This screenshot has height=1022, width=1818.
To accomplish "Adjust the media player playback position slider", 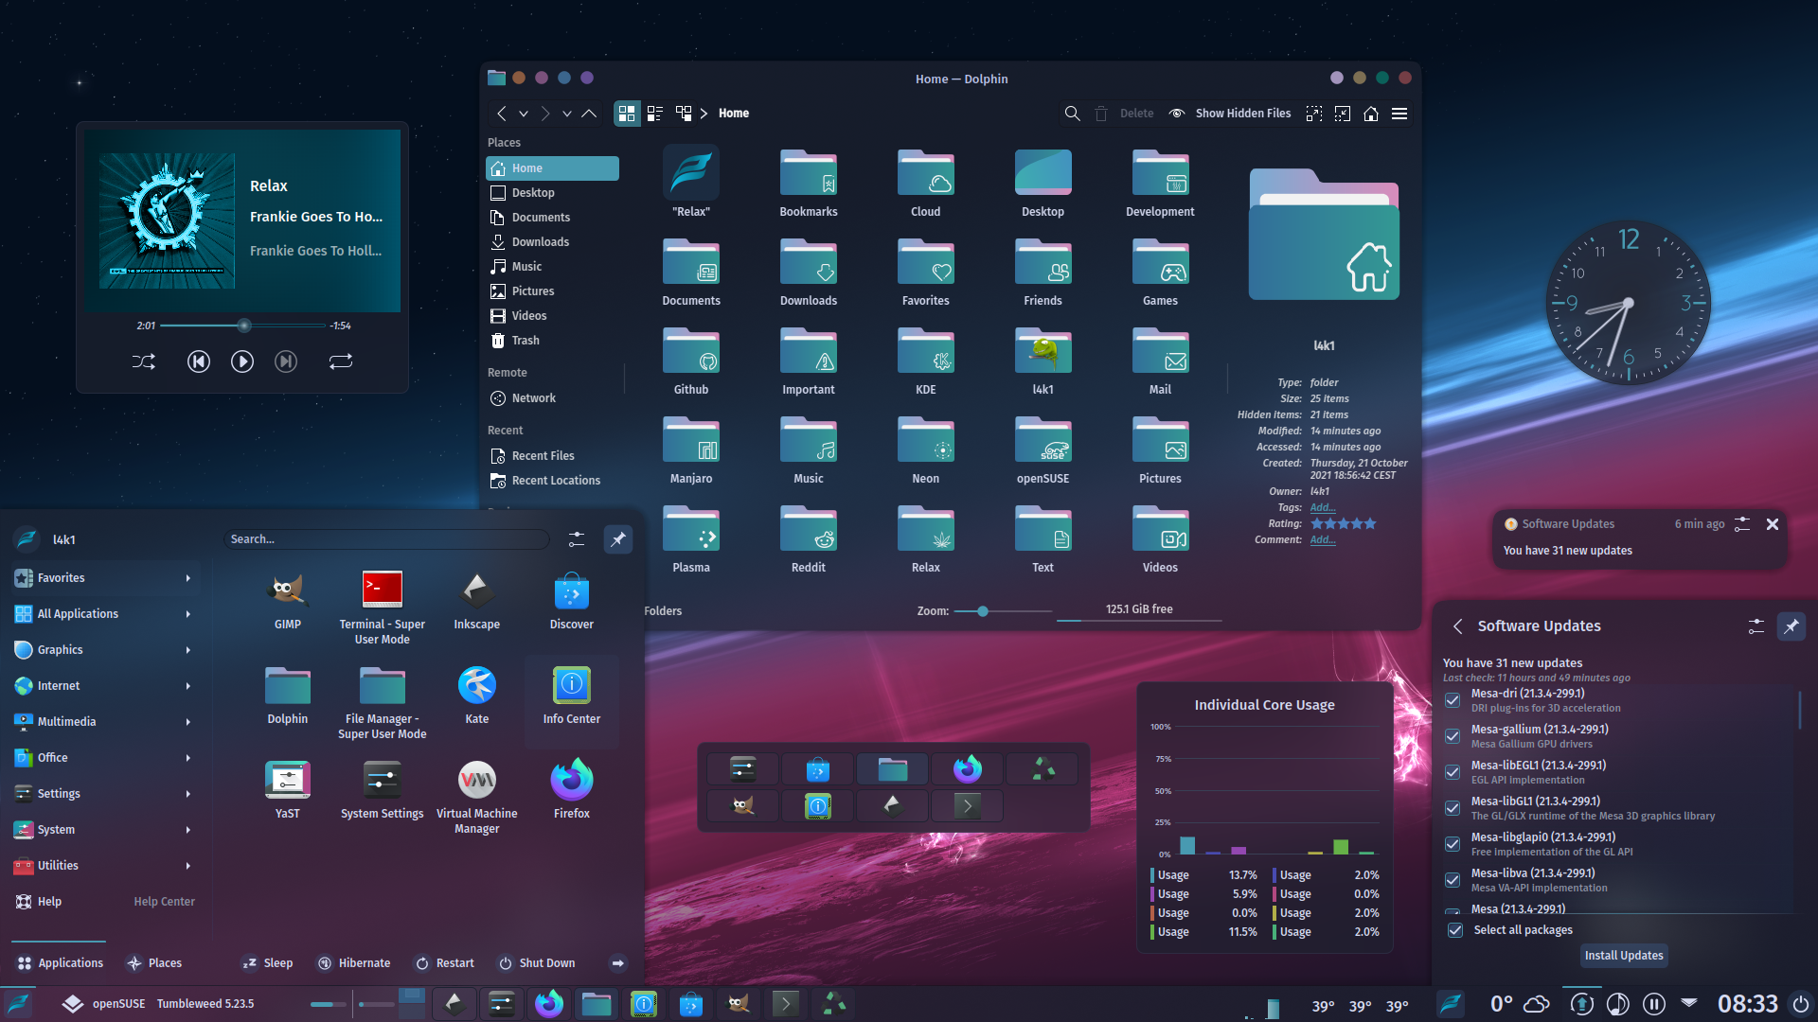I will [x=243, y=326].
